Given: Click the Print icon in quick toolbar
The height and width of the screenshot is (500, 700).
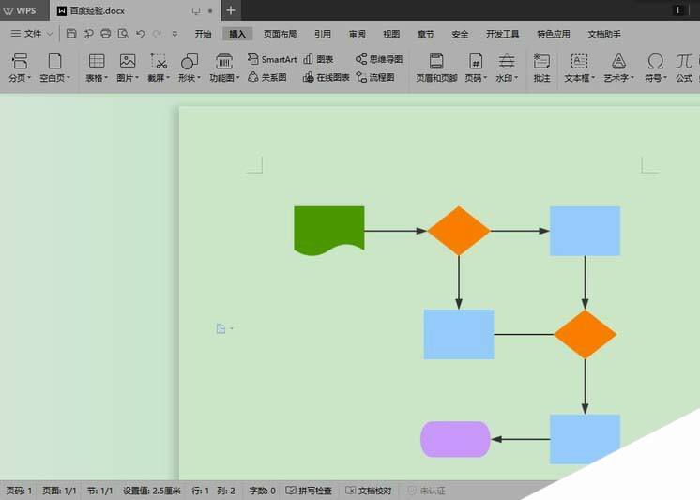Looking at the screenshot, I should pyautogui.click(x=105, y=34).
